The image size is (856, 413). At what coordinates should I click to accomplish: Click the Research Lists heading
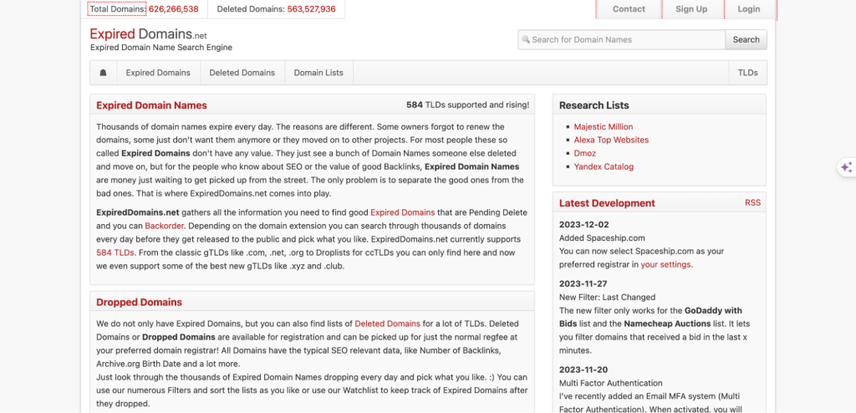(594, 105)
